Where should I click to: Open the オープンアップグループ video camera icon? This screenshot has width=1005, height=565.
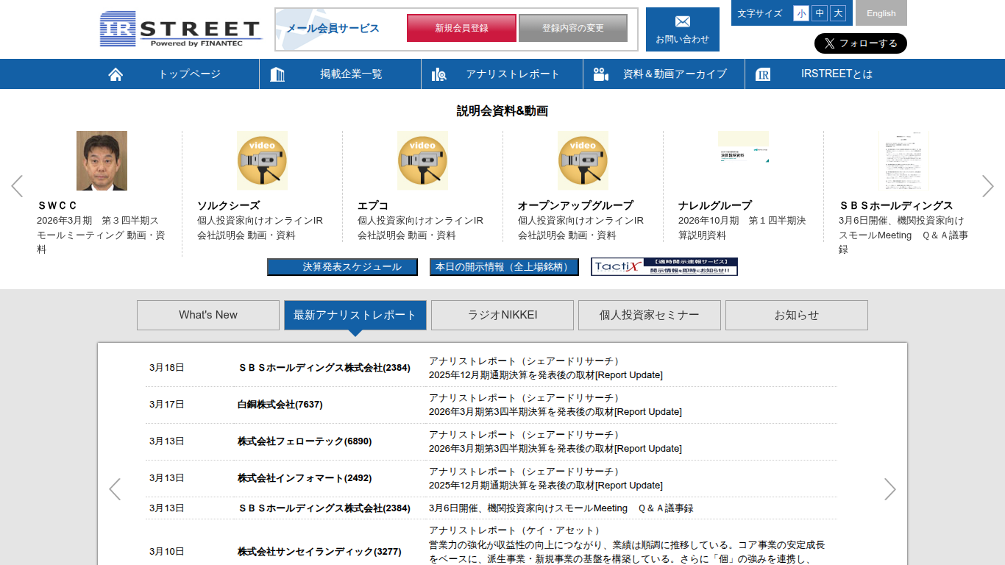coord(583,160)
